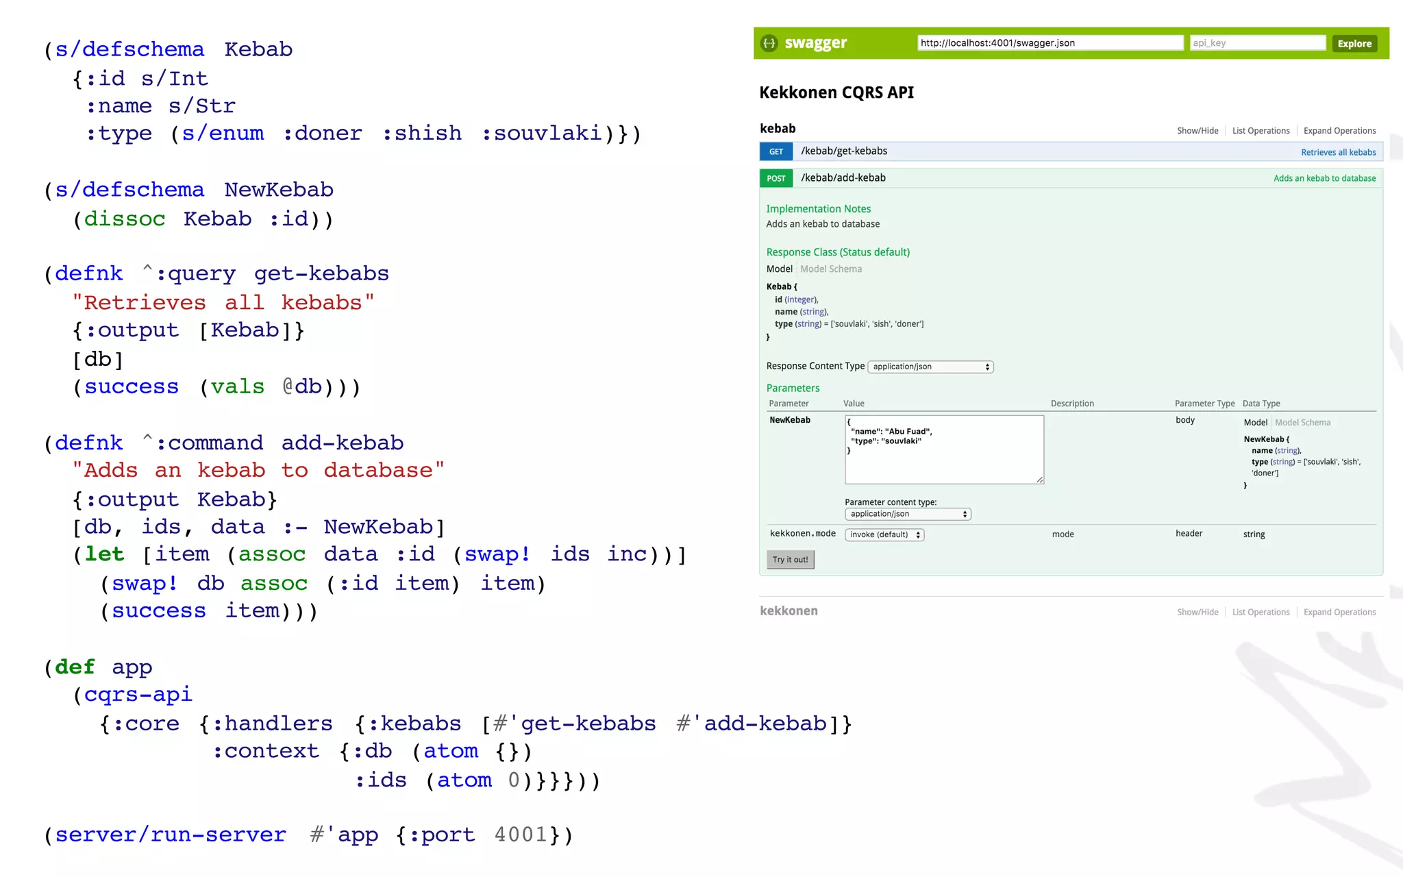Click the ':ids (atom 0)}}}))' code line

click(x=477, y=780)
